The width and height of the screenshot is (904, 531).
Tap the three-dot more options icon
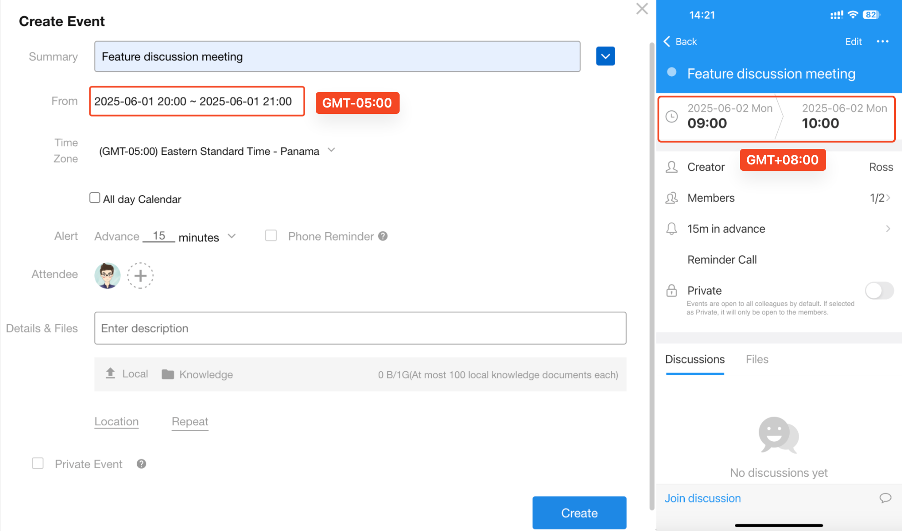[883, 41]
